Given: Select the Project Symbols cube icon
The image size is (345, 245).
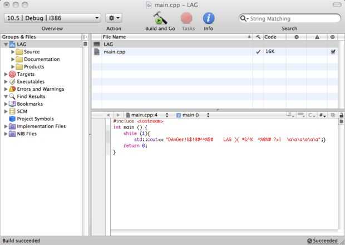Looking at the screenshot, I should click(12, 119).
